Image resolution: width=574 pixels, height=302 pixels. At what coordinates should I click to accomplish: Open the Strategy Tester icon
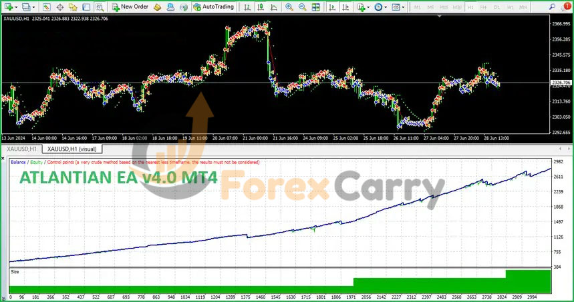(99, 7)
